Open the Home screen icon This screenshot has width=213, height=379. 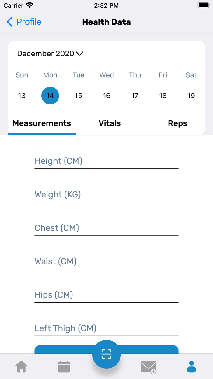click(x=21, y=367)
